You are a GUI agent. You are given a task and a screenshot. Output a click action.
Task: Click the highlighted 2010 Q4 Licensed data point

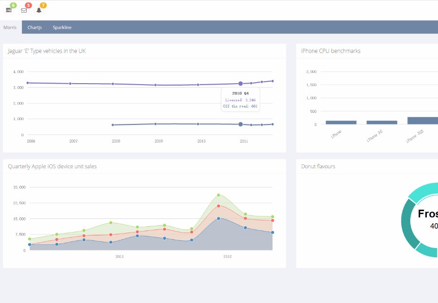(x=240, y=84)
